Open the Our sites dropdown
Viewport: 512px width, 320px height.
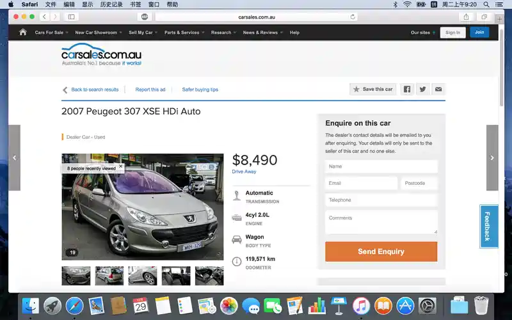tap(423, 33)
